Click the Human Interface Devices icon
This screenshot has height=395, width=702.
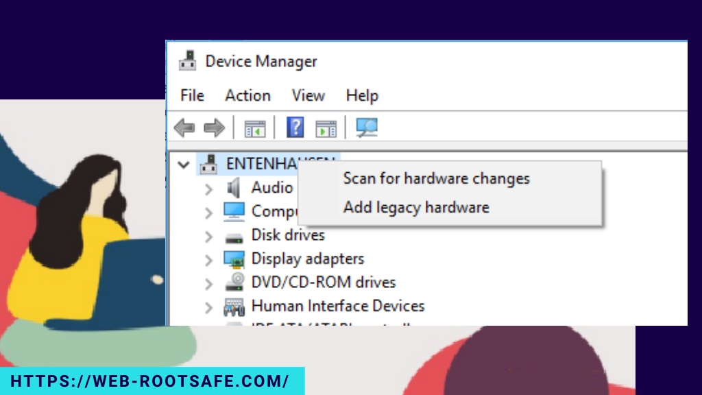click(234, 307)
